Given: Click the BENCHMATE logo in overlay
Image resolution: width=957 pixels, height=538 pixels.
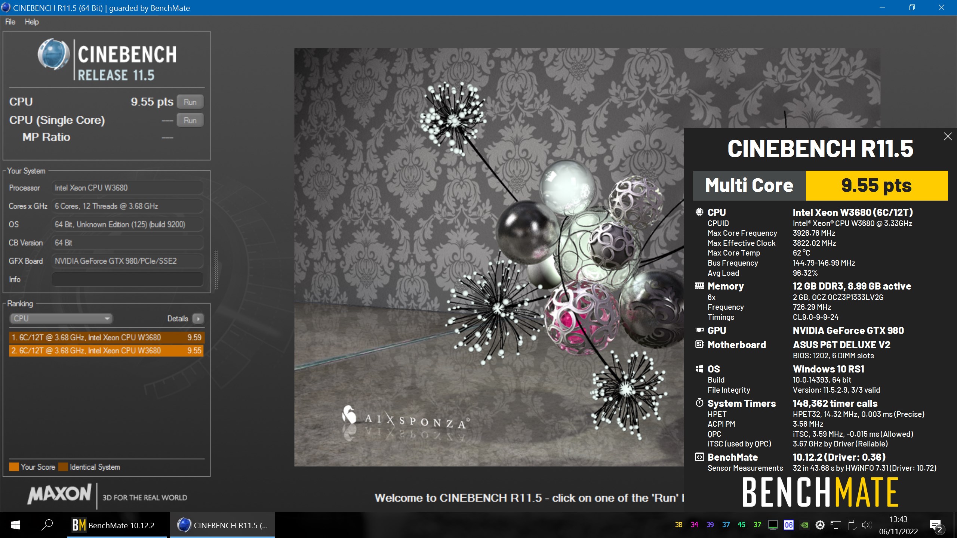Looking at the screenshot, I should pos(820,492).
